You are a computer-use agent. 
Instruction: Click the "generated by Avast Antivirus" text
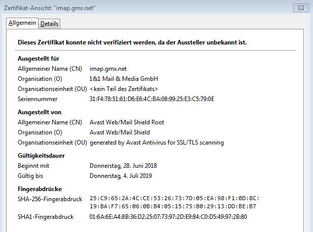[156, 143]
